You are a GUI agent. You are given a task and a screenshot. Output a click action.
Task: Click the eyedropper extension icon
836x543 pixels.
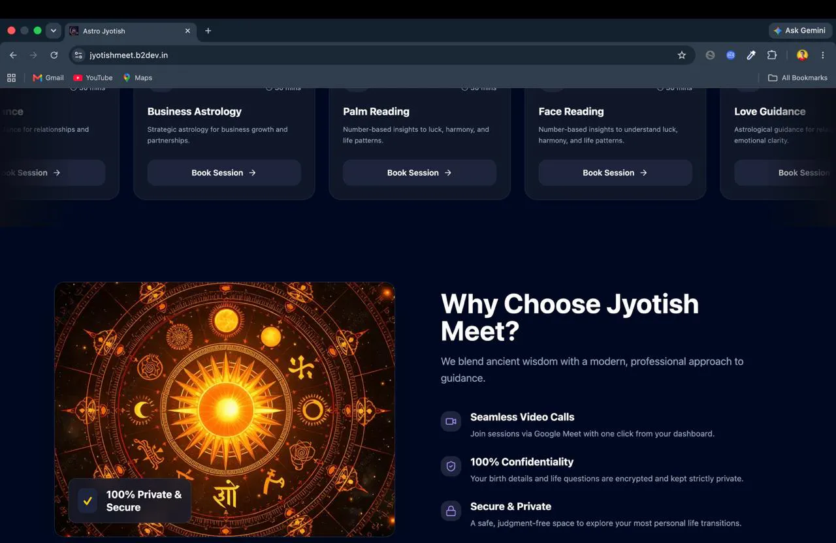pos(751,55)
